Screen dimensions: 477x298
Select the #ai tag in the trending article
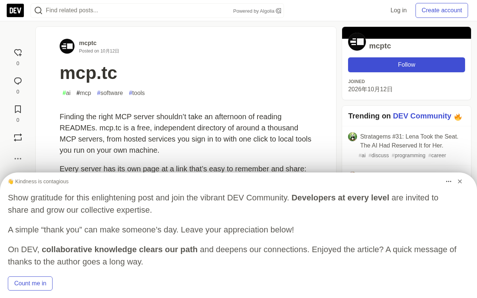[362, 155]
